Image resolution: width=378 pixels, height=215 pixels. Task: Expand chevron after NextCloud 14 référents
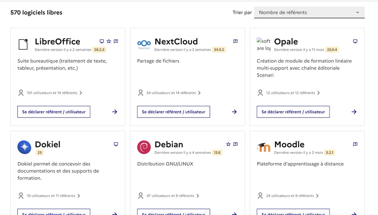tap(199, 93)
